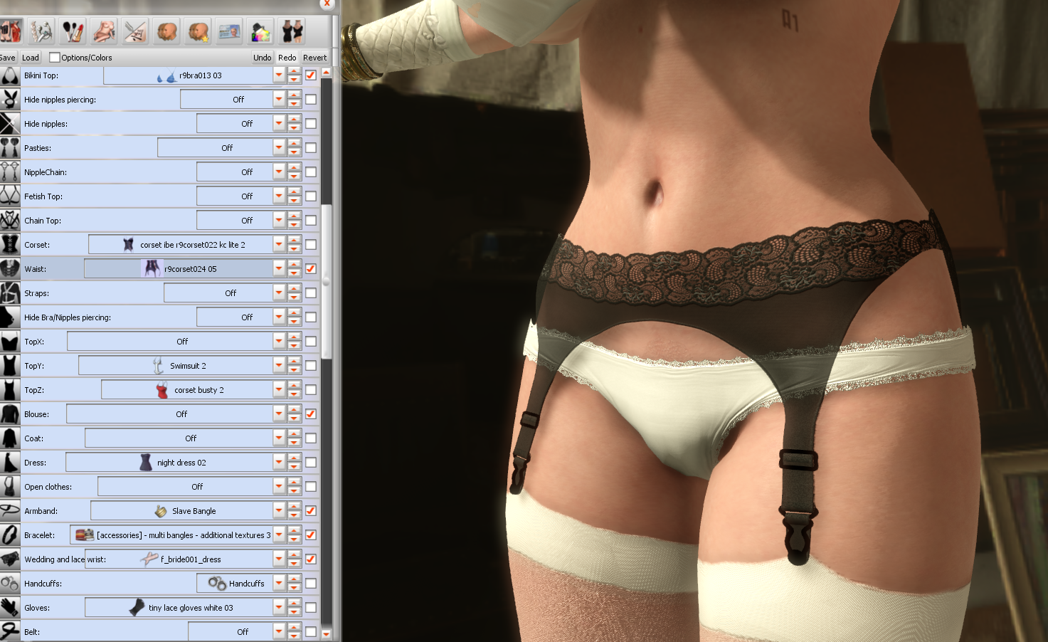
Task: Click the Fetish Top row icon
Action: tap(10, 196)
